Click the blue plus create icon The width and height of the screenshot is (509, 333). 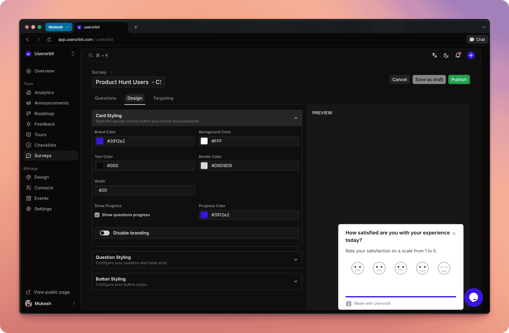pyautogui.click(x=471, y=55)
